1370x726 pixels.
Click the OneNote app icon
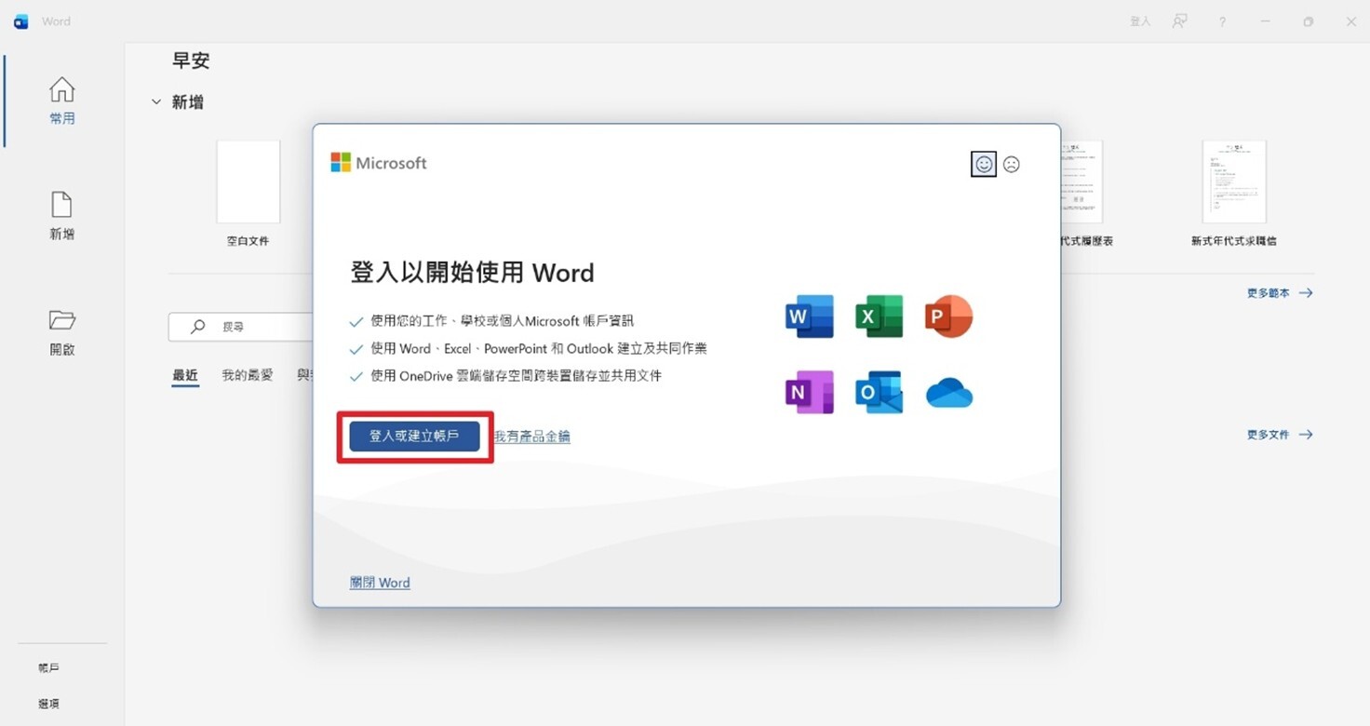point(809,393)
